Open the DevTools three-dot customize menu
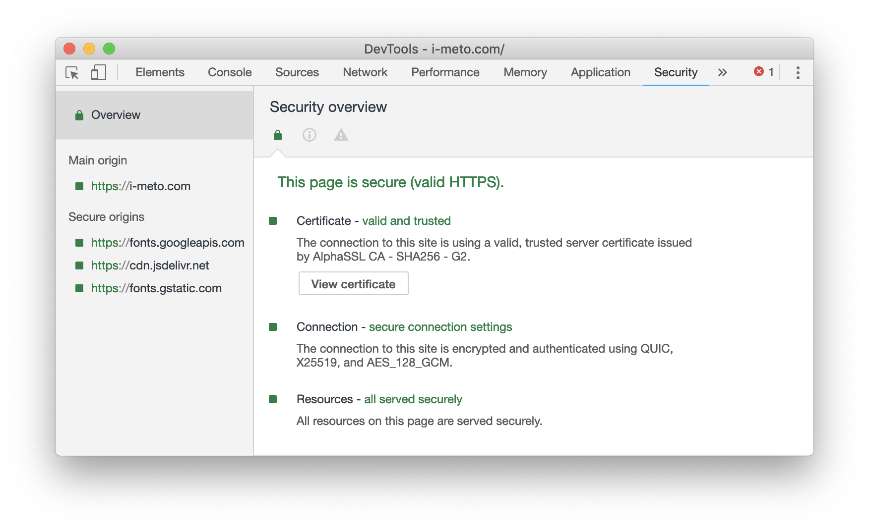The height and width of the screenshot is (529, 869). coord(798,73)
